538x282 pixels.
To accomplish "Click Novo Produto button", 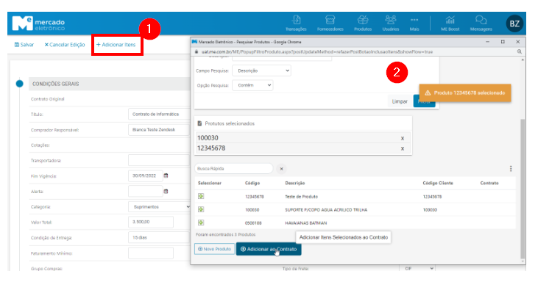I will pos(215,249).
